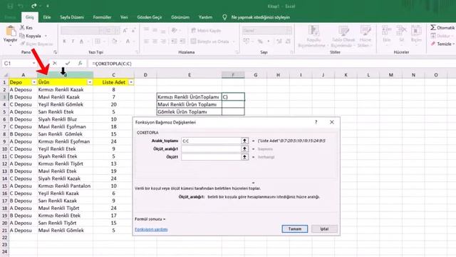Open the Gözden Geçir tab
Viewport: 456px width, 257px height.
pos(150,17)
